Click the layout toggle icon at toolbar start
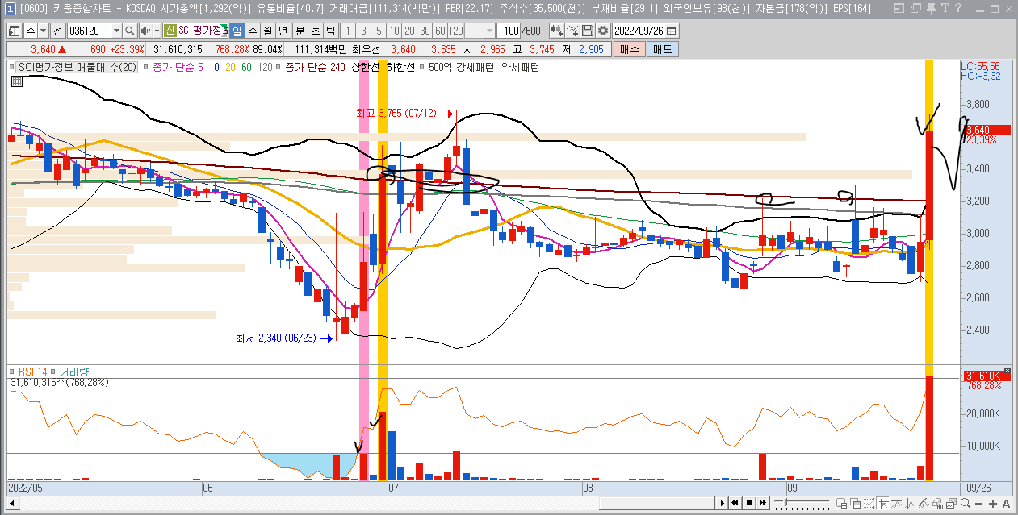The image size is (1018, 515). point(14,31)
